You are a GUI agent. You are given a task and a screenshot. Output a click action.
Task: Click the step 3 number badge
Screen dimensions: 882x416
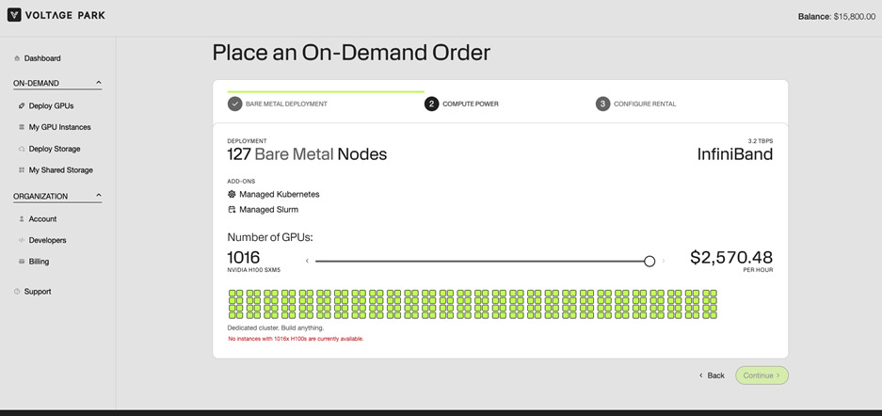pos(603,104)
